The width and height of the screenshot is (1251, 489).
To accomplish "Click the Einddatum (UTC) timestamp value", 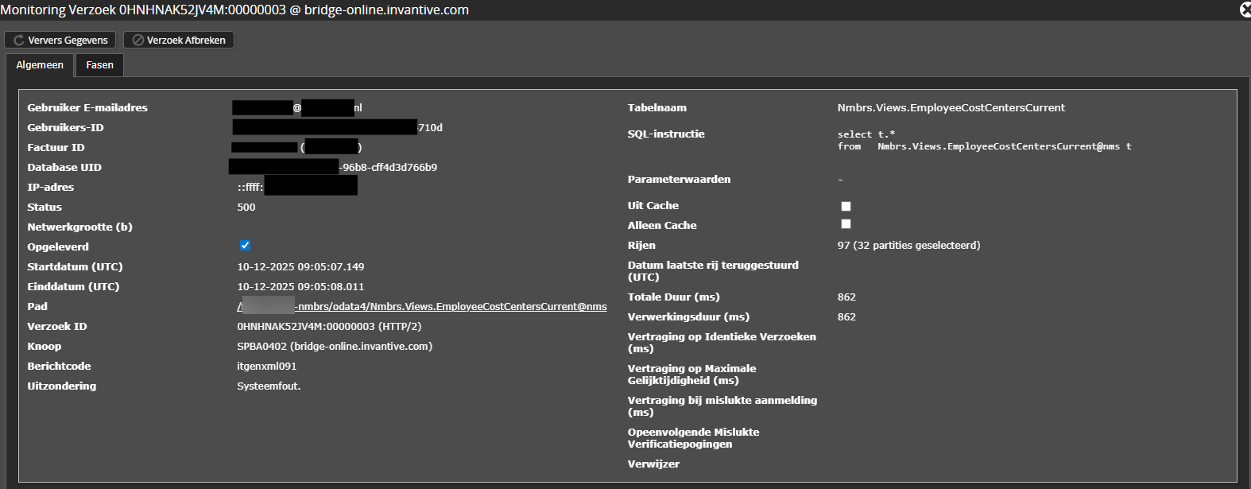I will point(300,287).
